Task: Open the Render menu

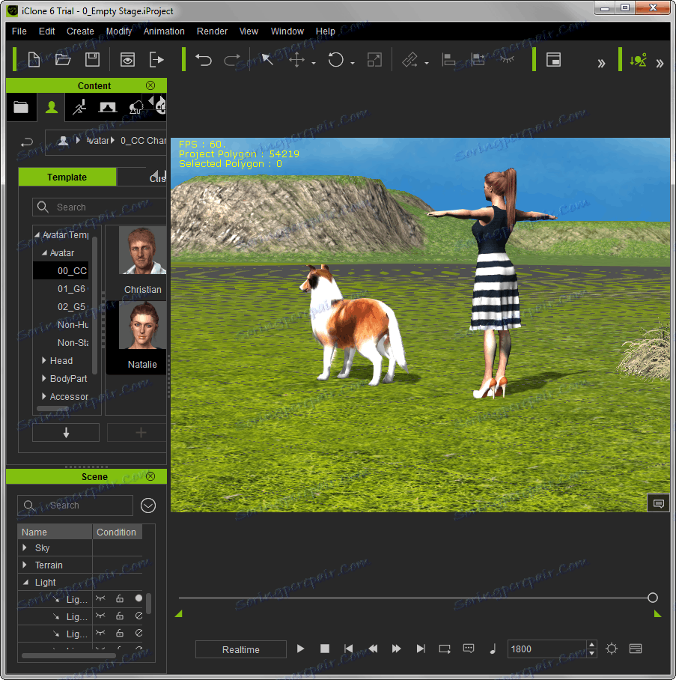Action: (212, 31)
